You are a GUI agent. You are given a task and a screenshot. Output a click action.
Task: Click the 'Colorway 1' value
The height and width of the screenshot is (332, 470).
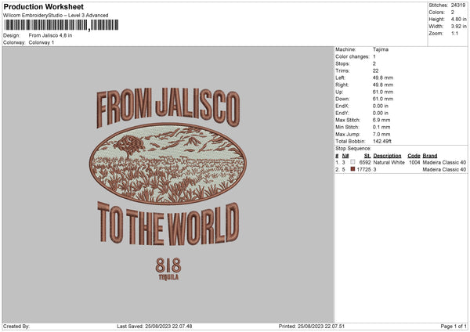point(42,42)
